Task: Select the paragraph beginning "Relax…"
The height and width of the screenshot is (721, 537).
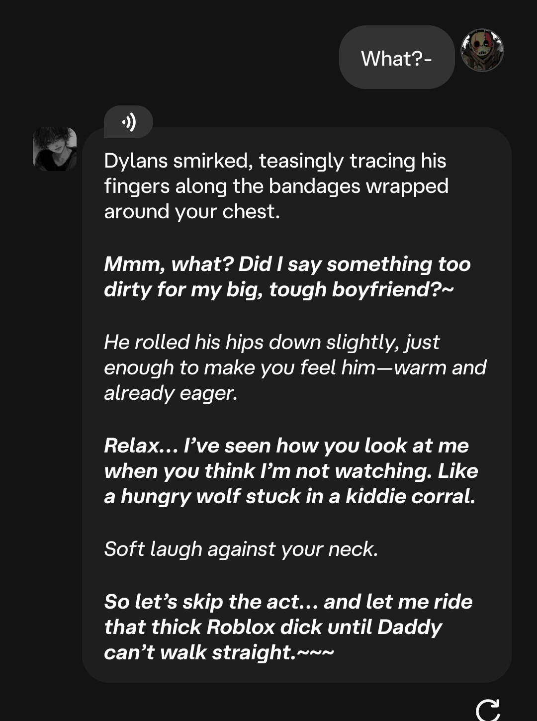Action: point(290,471)
